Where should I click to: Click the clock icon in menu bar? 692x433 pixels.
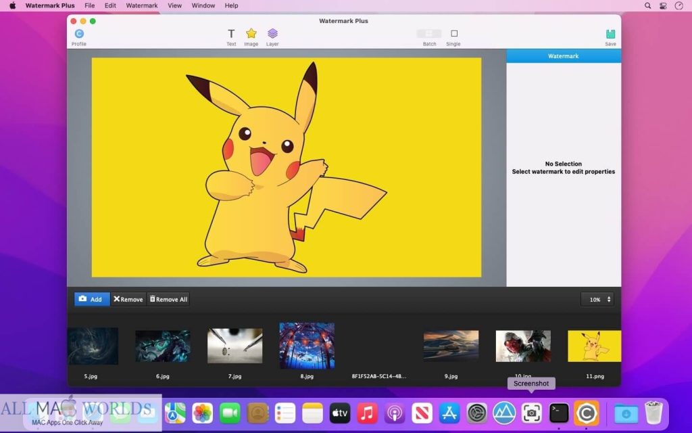[678, 5]
